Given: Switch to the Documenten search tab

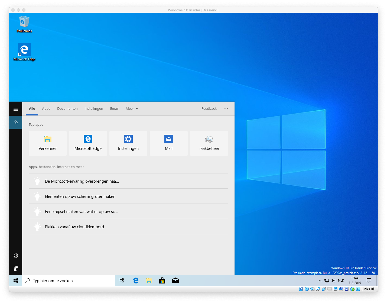Looking at the screenshot, I should (67, 109).
